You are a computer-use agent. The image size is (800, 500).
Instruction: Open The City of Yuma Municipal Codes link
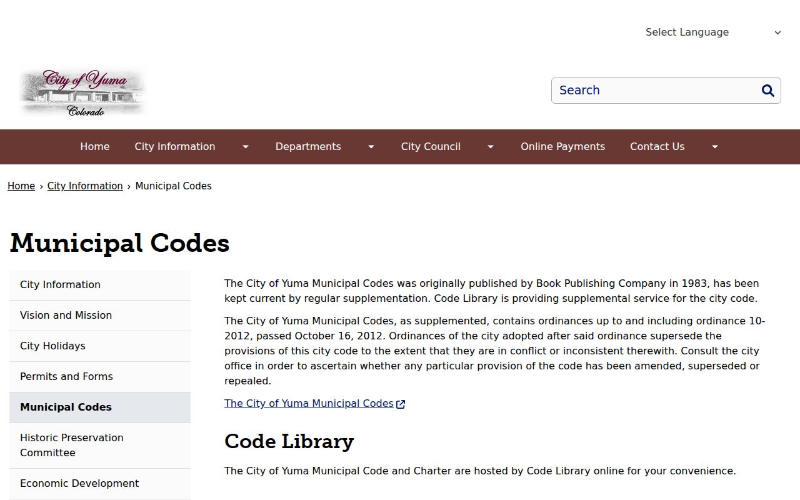(309, 404)
